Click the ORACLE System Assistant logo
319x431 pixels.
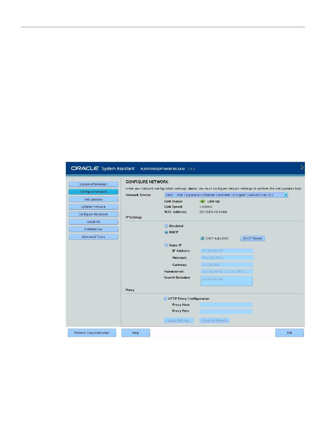[x=103, y=169]
